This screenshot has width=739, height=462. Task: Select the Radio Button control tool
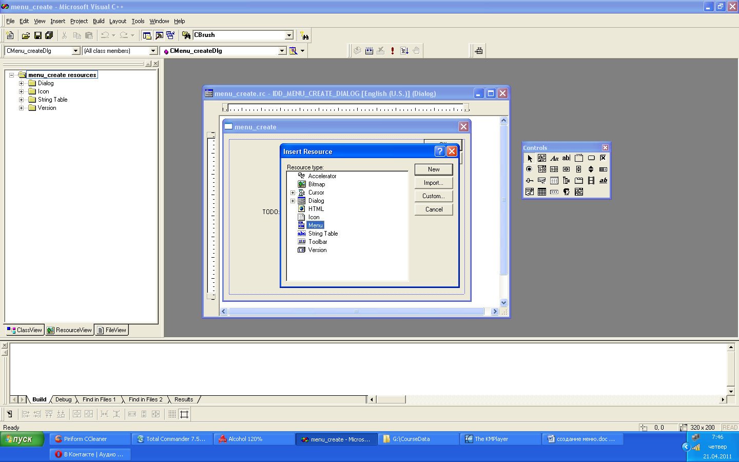coord(530,169)
